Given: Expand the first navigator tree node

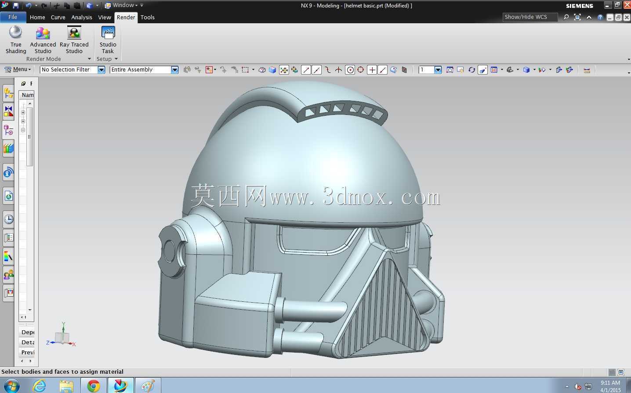Looking at the screenshot, I should [x=23, y=113].
